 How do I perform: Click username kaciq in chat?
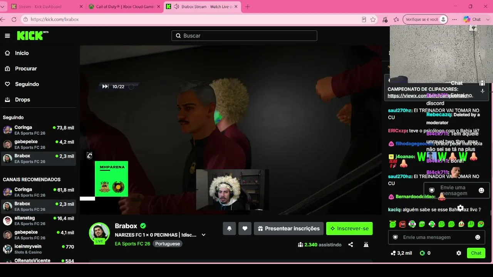click(x=394, y=210)
